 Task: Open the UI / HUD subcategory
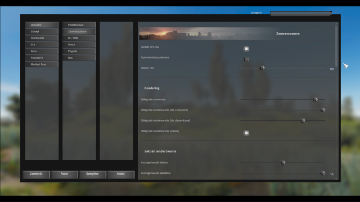pos(79,38)
